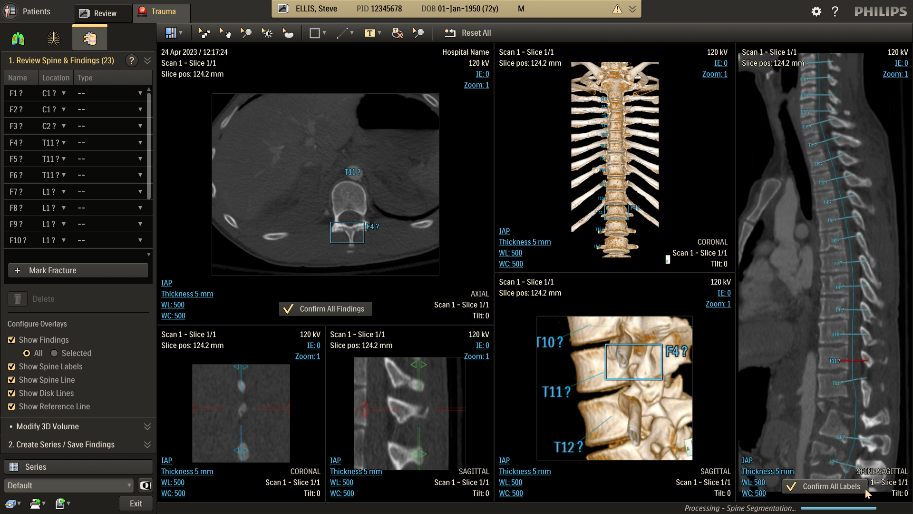The height and width of the screenshot is (514, 913).
Task: Select the window level brightness tool
Action: pos(267,33)
